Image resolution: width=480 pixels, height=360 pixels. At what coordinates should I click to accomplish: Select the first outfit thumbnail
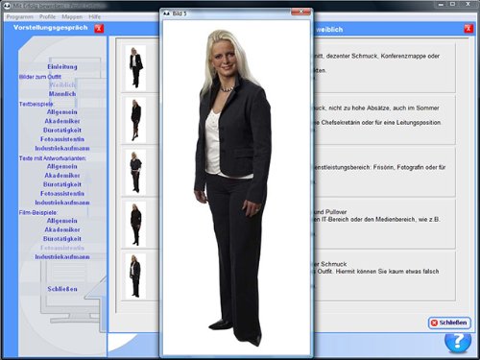[x=135, y=67]
